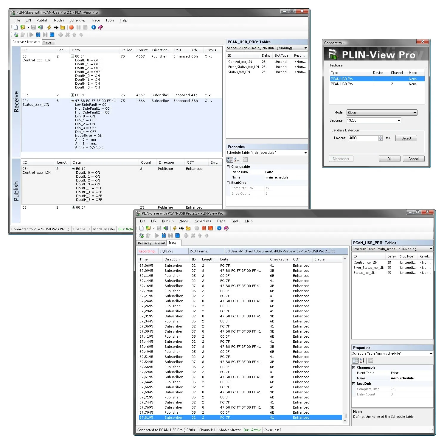Click Cancel button in Connect dialog
Viewport: 447px width, 447px height.
click(414, 159)
